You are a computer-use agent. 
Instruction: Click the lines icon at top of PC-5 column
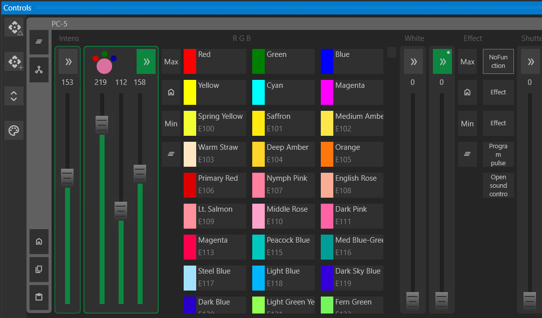tap(39, 42)
